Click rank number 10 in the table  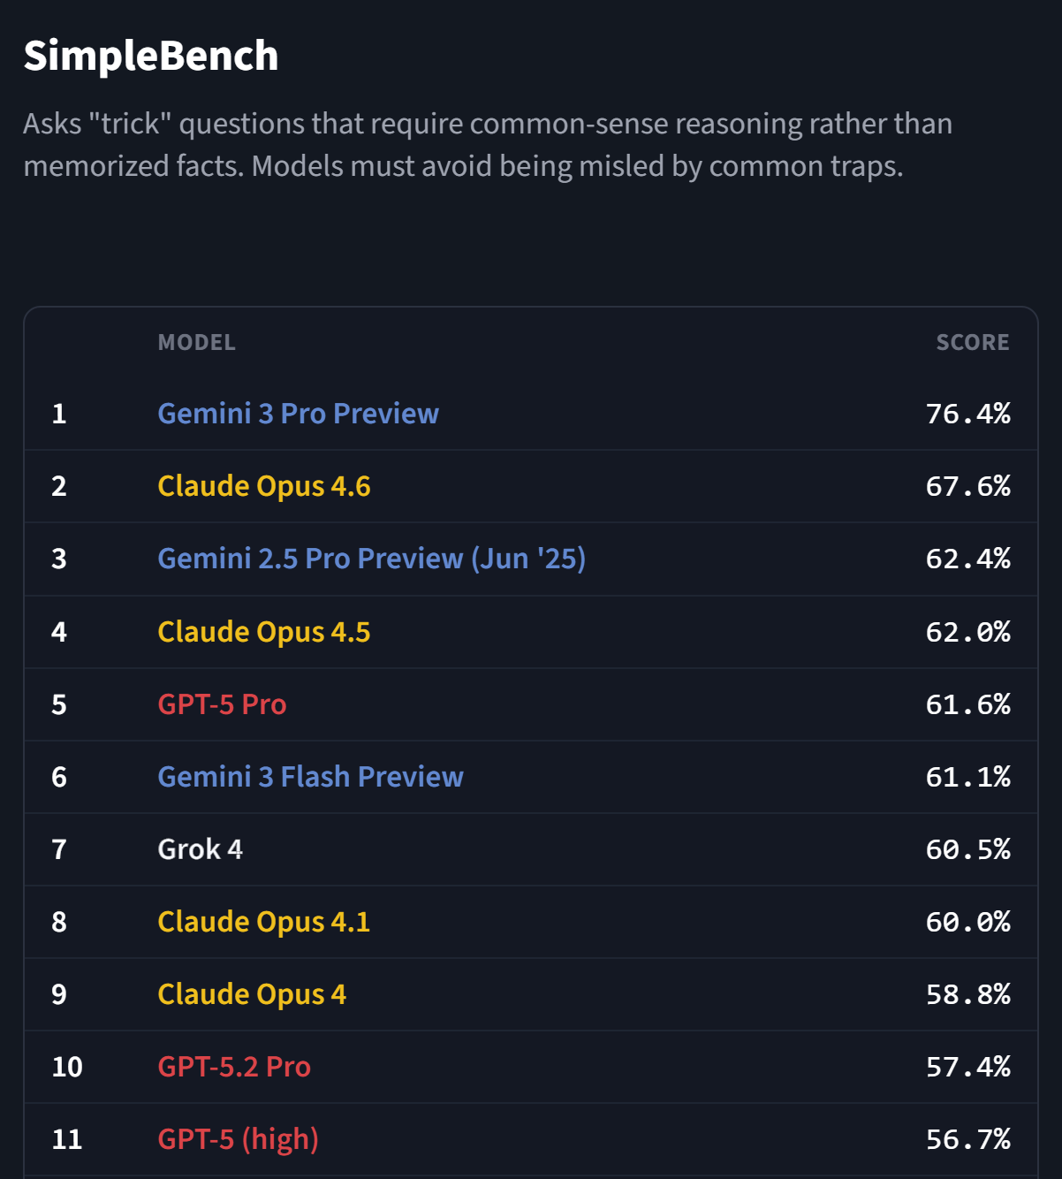click(x=67, y=1067)
